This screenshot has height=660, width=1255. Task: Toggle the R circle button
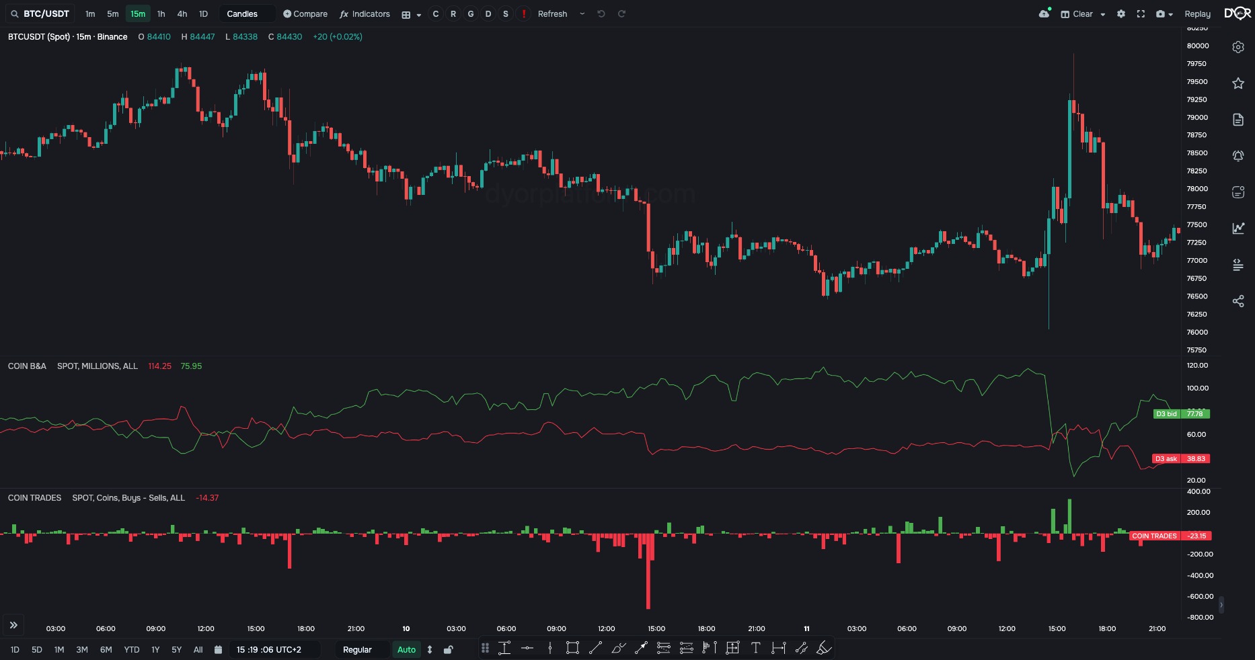coord(453,13)
